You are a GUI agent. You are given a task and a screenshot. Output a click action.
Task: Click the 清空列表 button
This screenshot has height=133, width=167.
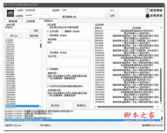tap(34, 36)
